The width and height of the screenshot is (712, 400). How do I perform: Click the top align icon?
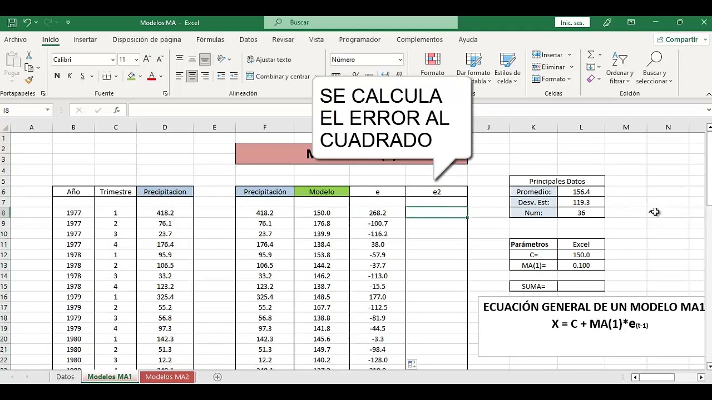pos(179,59)
